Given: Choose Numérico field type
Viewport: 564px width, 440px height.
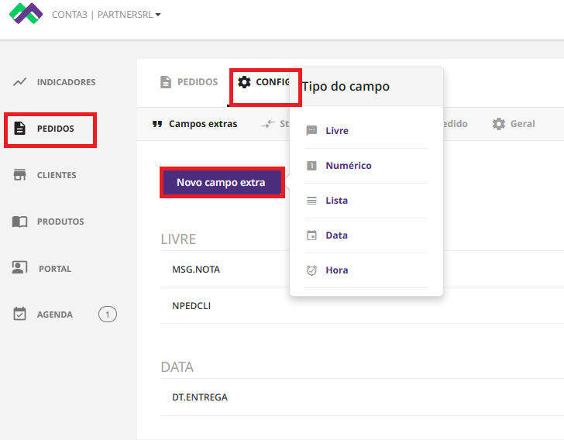Looking at the screenshot, I should (348, 166).
